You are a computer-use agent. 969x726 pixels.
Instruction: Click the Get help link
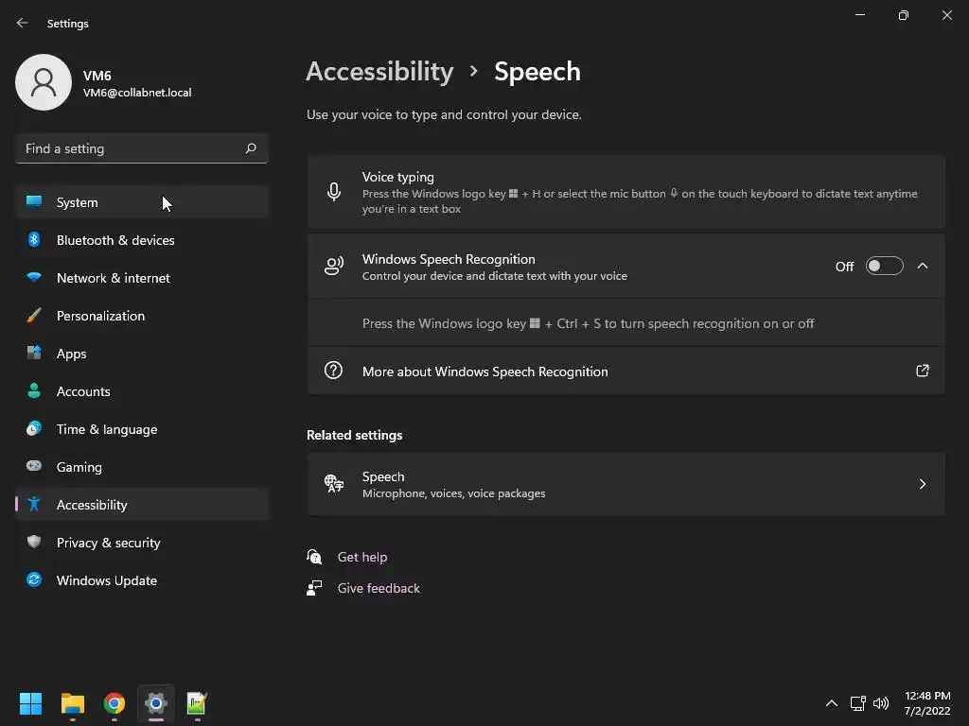coord(362,557)
